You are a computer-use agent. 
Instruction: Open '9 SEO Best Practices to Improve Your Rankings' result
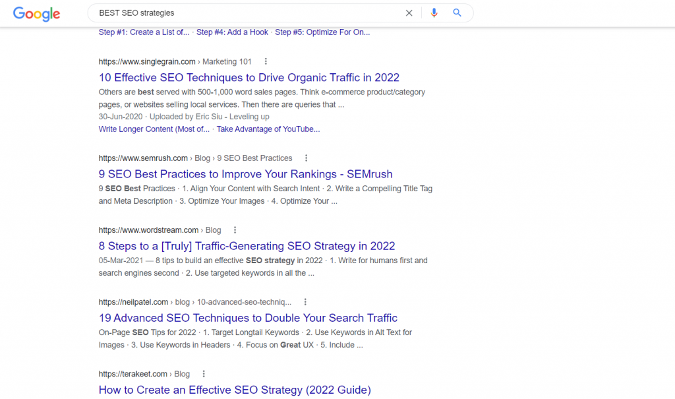pos(245,174)
